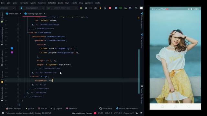Open Device File Explorer side panel
Viewport: 207px width, 116px height.
point(142,94)
